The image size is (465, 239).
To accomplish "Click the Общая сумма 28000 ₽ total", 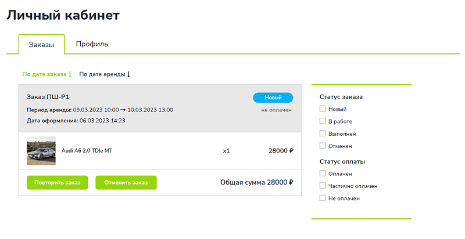I will point(256,182).
